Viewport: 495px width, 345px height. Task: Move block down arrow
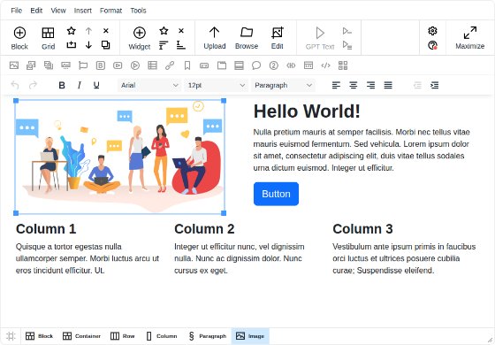88,45
